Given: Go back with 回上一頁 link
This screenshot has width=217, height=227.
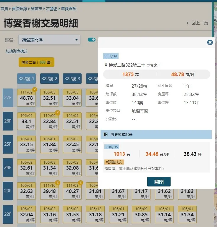Looking at the screenshot, I should 197,23.
